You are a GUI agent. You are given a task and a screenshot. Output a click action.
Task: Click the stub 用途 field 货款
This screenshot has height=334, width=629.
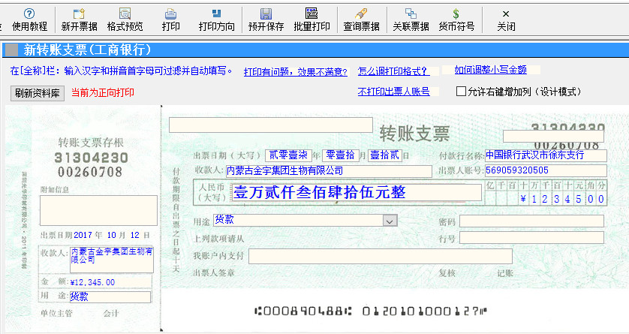pyautogui.click(x=111, y=297)
